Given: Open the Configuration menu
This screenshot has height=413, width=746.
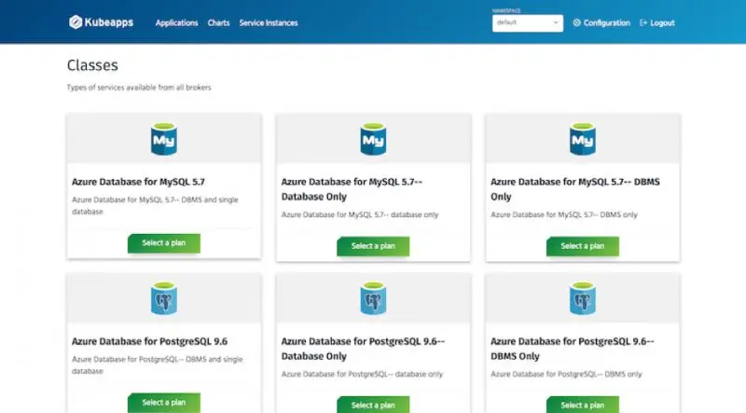Looking at the screenshot, I should [607, 22].
